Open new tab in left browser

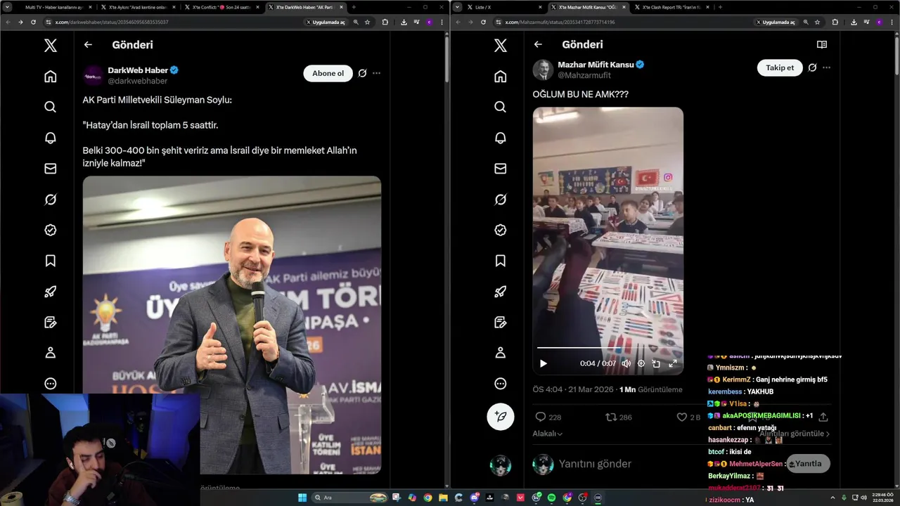point(354,7)
